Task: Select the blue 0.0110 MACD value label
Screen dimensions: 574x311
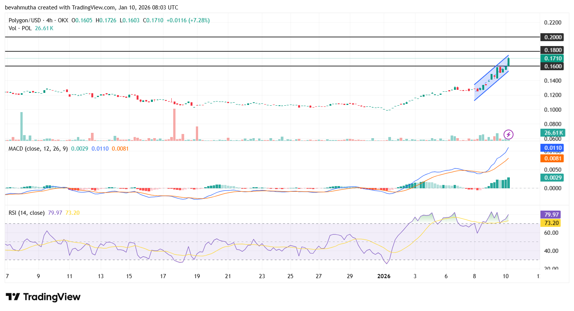Action: coord(552,148)
